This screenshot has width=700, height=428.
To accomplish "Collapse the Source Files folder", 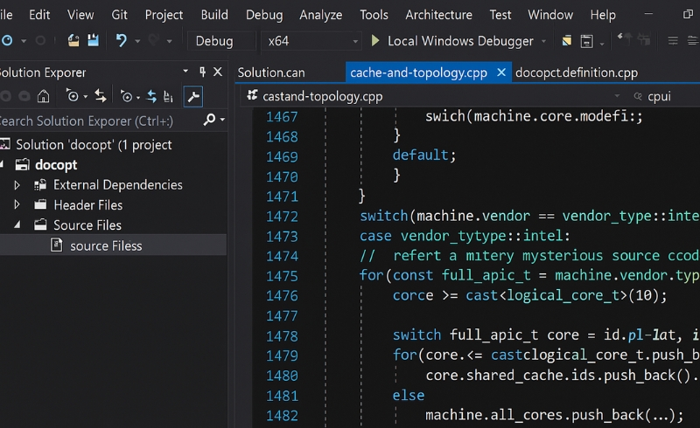I will [17, 224].
